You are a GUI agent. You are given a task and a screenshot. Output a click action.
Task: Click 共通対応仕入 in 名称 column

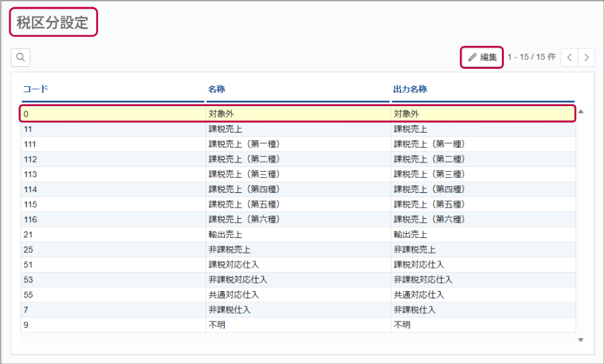234,294
